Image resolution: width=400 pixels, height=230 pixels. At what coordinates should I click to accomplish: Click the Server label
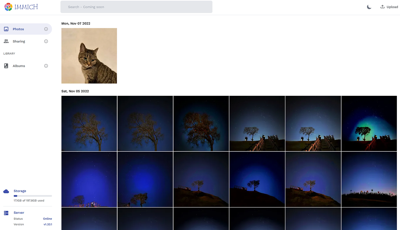(x=19, y=213)
